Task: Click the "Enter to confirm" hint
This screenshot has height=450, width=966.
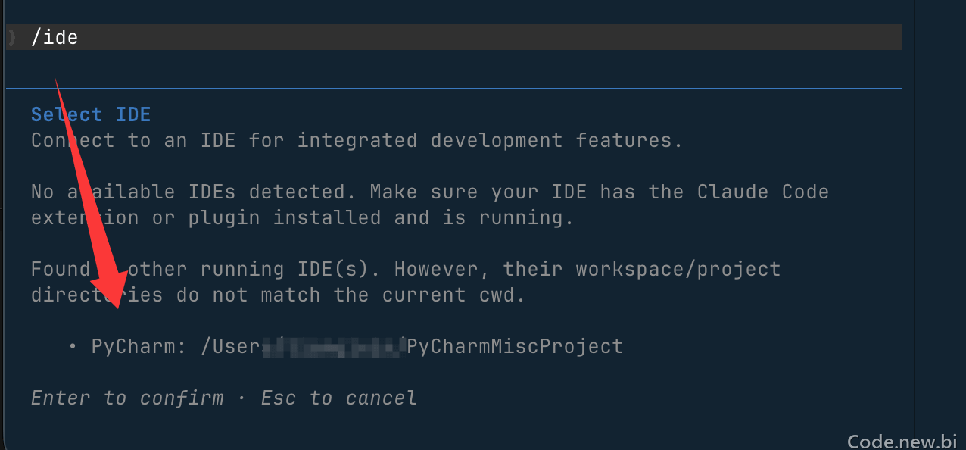Action: pyautogui.click(x=127, y=398)
